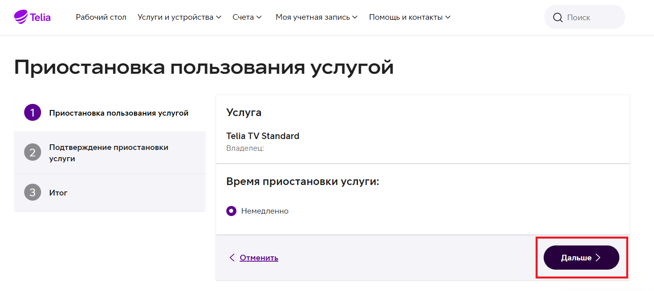Select the Подтверждение приостановки услуги step label
654x291 pixels.
pyautogui.click(x=109, y=153)
